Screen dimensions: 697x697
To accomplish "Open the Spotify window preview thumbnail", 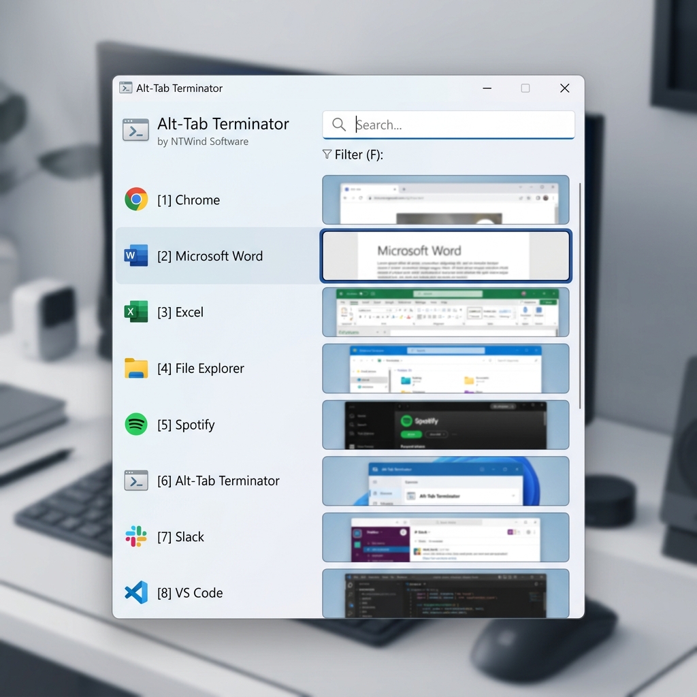I will click(x=445, y=425).
